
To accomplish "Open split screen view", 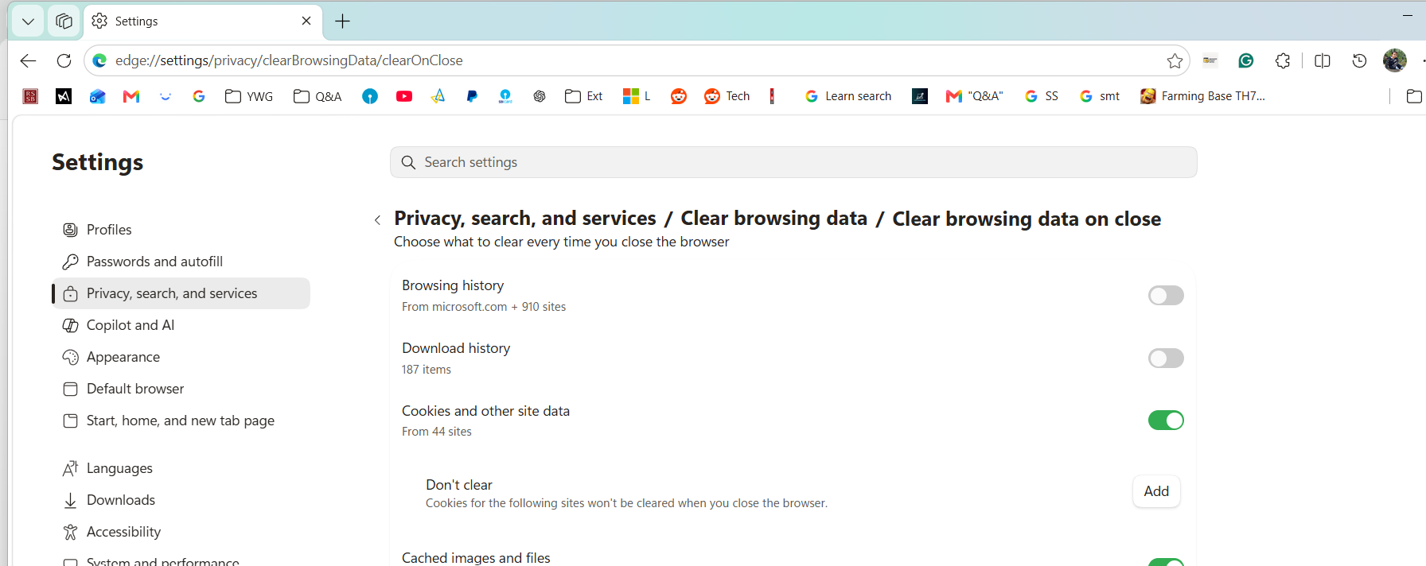I will tap(1323, 60).
